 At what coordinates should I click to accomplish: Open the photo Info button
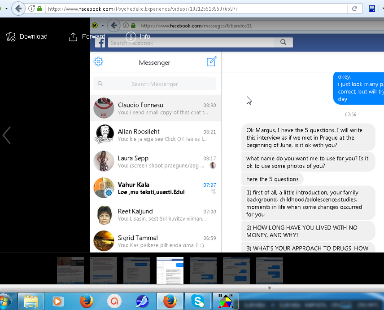tap(138, 36)
